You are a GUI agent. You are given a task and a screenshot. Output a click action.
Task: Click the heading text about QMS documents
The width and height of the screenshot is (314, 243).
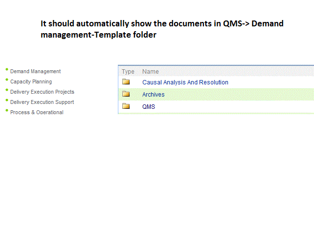pos(162,29)
